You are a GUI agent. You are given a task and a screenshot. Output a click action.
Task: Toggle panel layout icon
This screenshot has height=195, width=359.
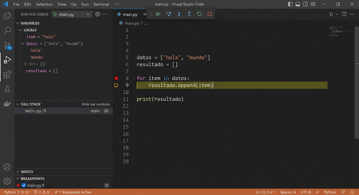[298, 4]
